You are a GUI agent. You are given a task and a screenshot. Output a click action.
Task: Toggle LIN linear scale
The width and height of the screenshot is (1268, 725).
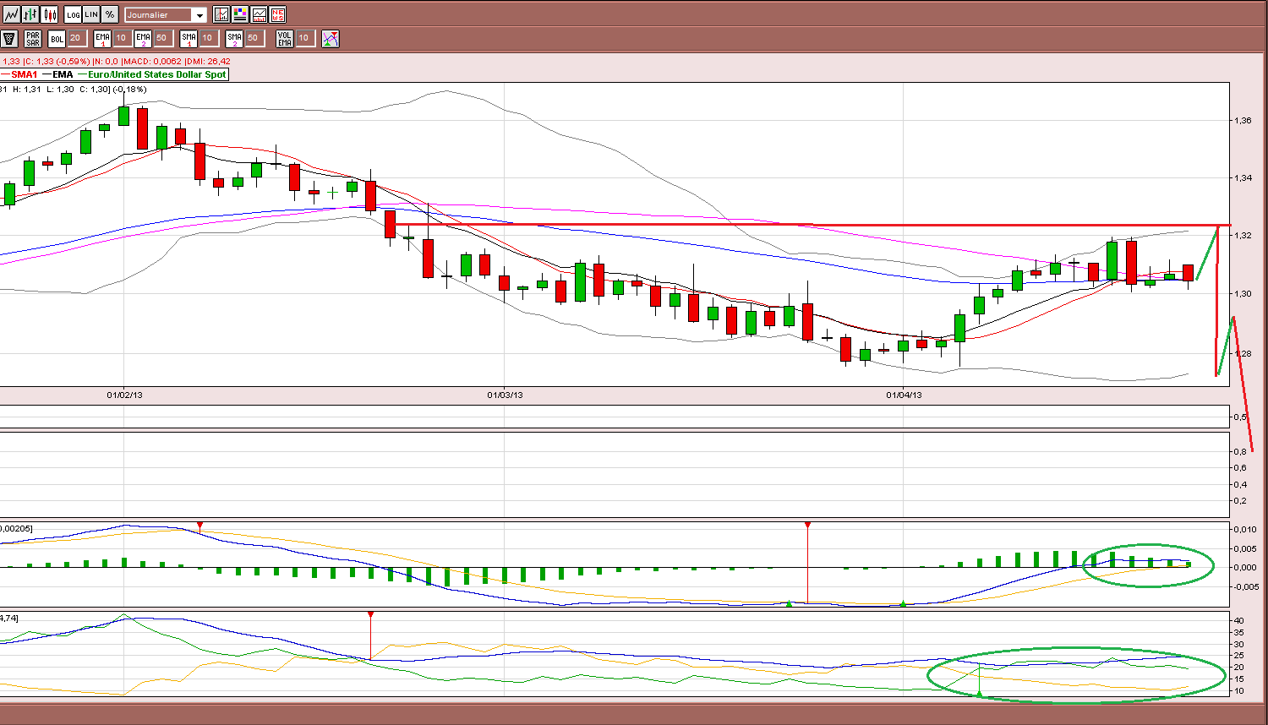91,14
